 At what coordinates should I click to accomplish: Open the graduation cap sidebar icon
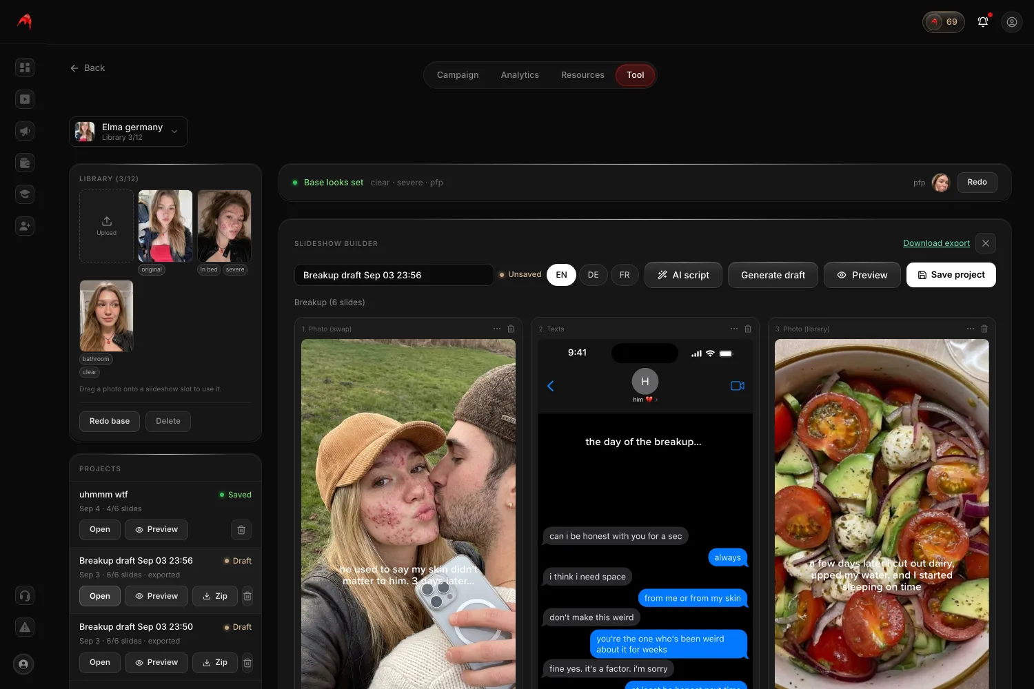click(25, 194)
